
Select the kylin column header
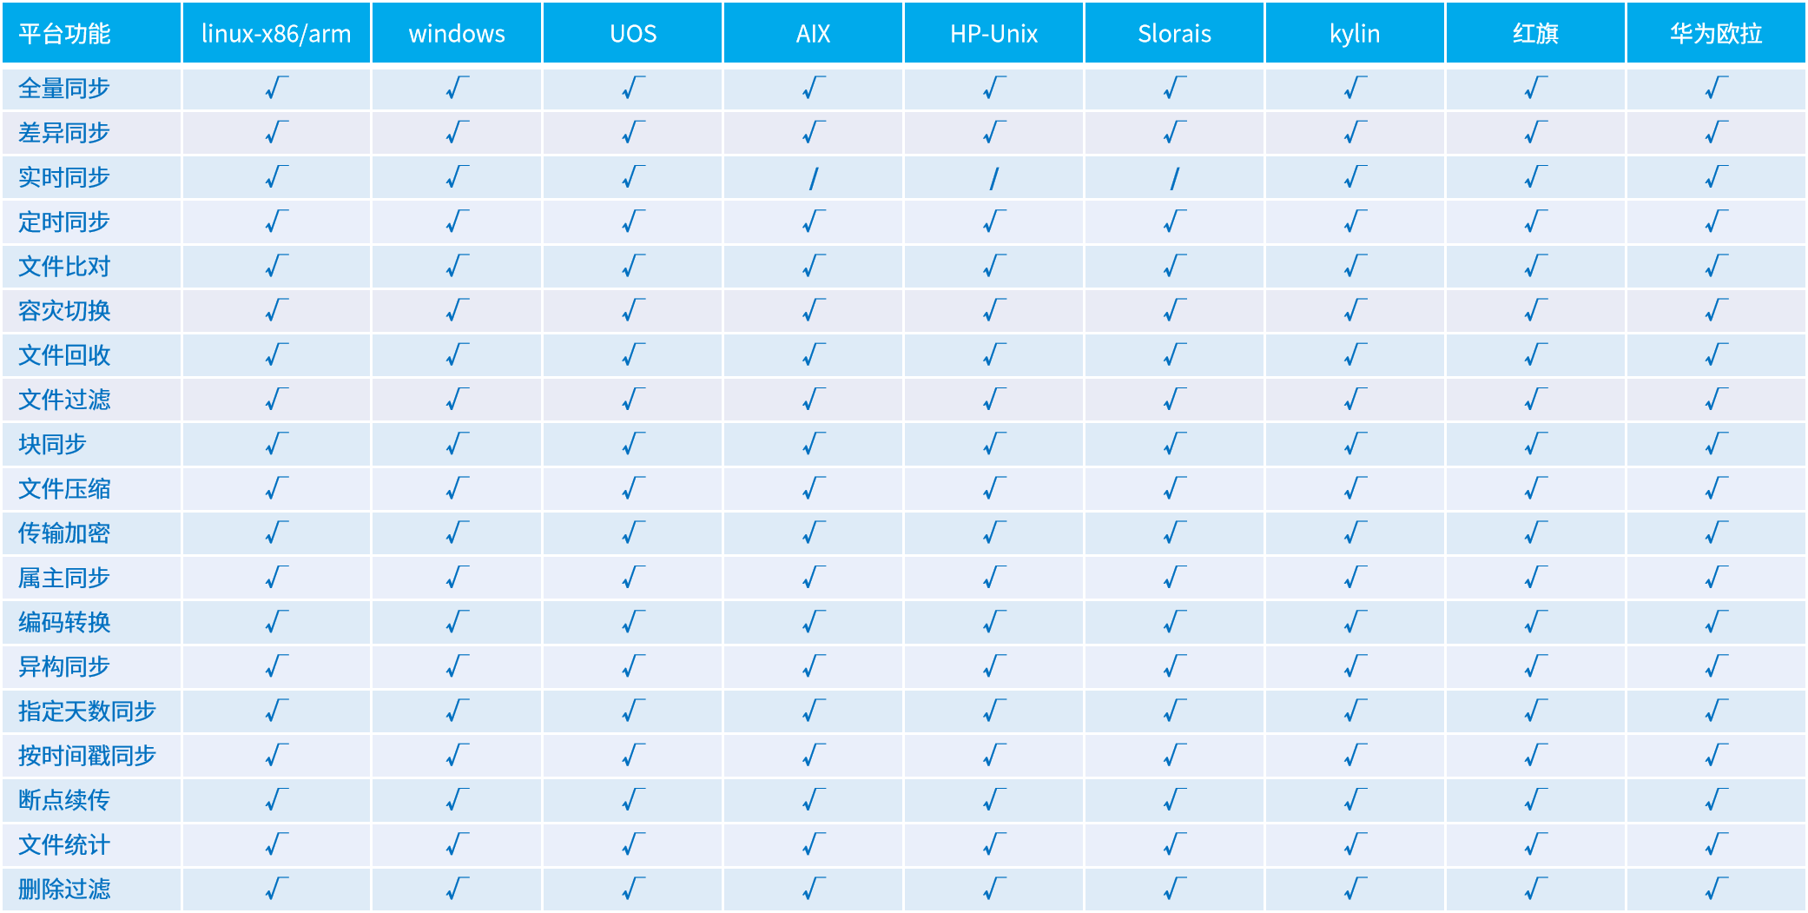1355,33
